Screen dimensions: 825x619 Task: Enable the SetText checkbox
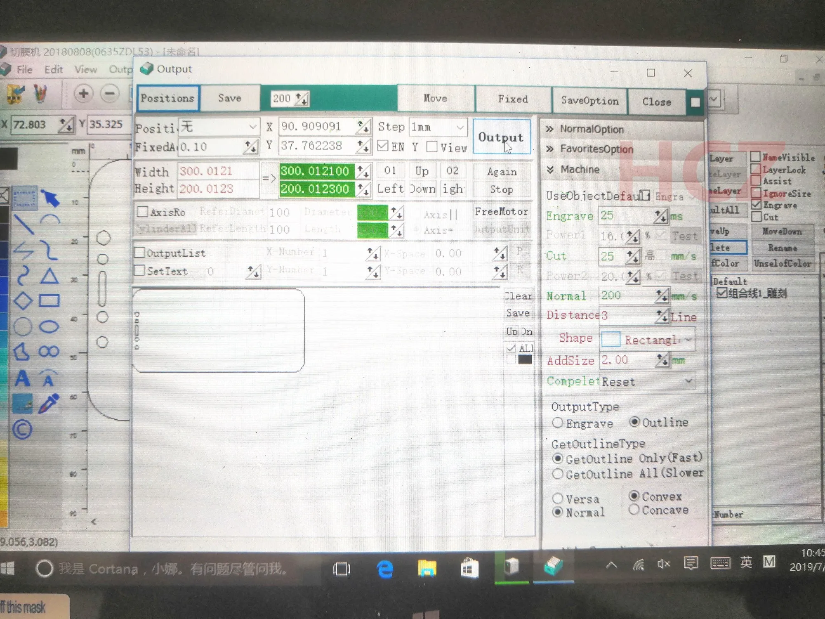tap(140, 270)
